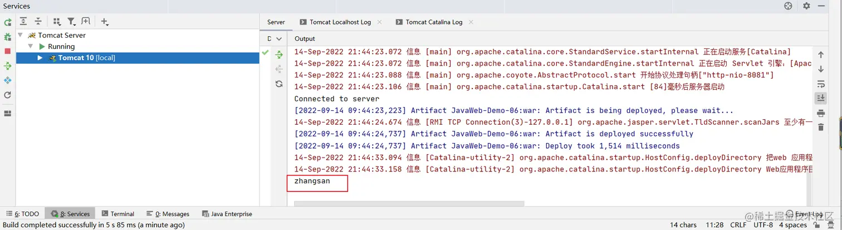Open the Terminal tool window

tap(118, 214)
